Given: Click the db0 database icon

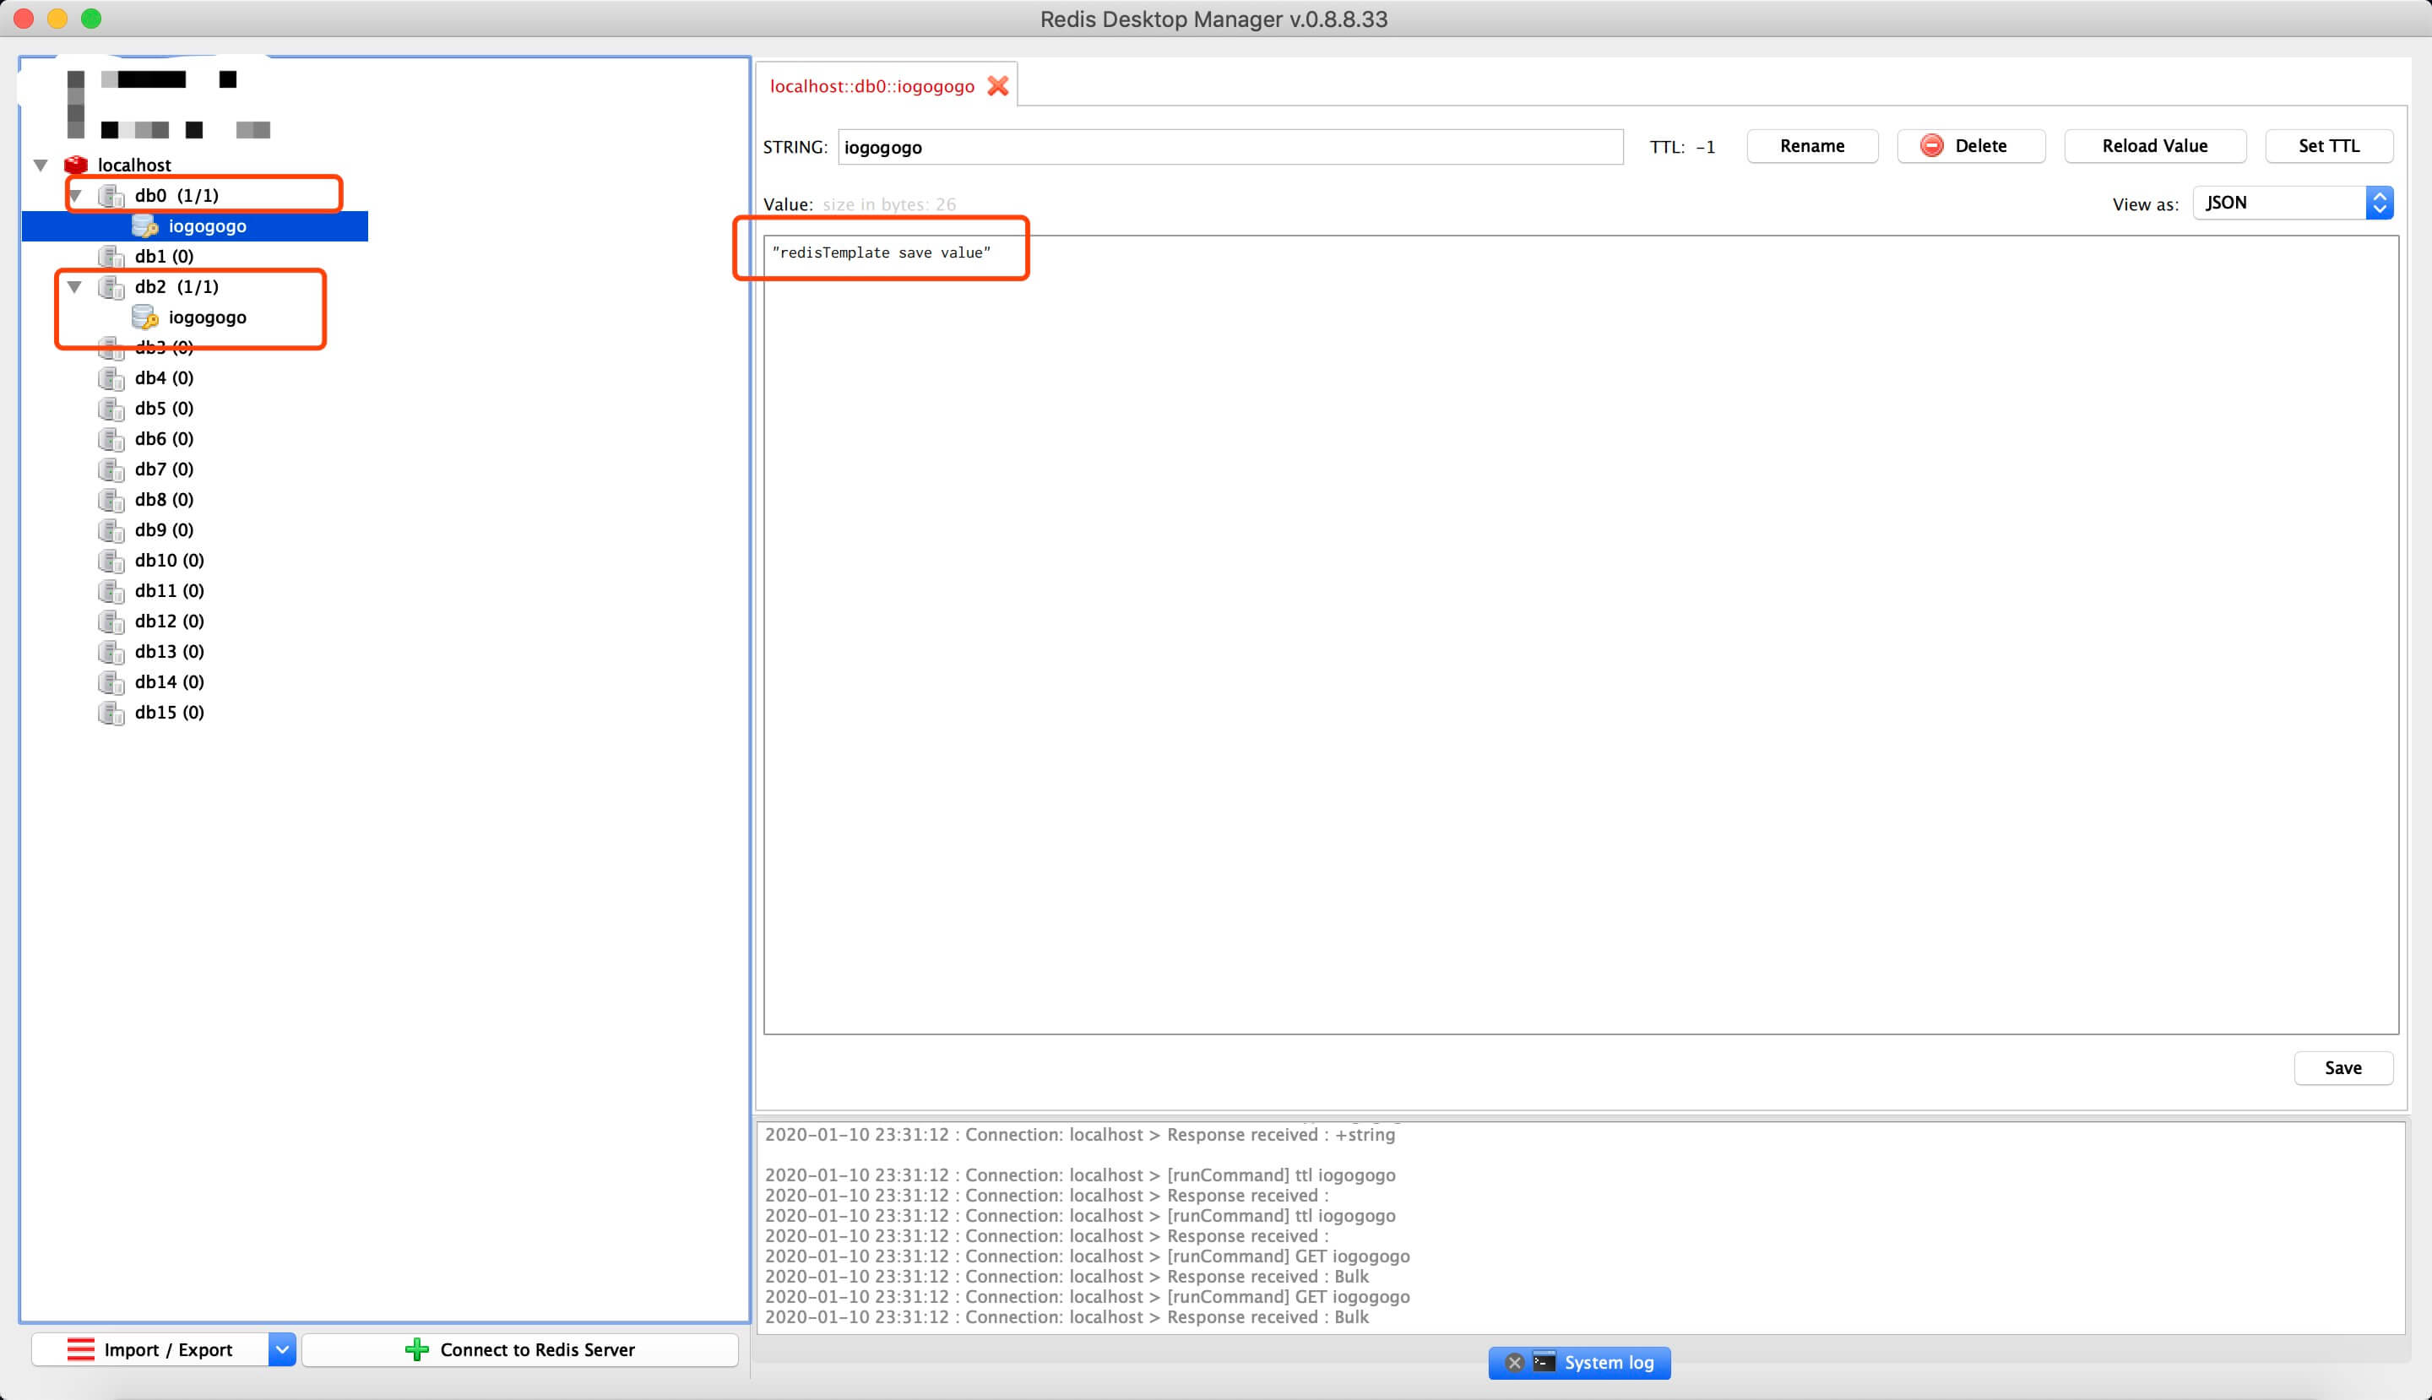Looking at the screenshot, I should [x=111, y=196].
